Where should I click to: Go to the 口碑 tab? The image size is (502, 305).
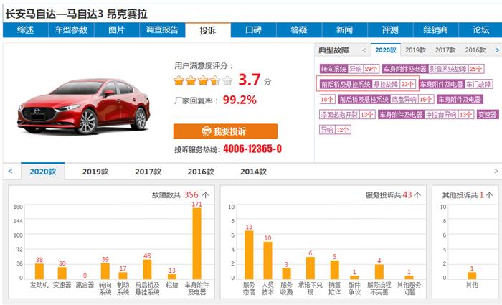(253, 30)
